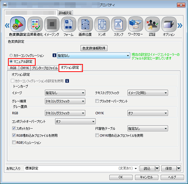Uncheck the スポットカラー checkbox
The height and width of the screenshot is (184, 188).
point(14,128)
